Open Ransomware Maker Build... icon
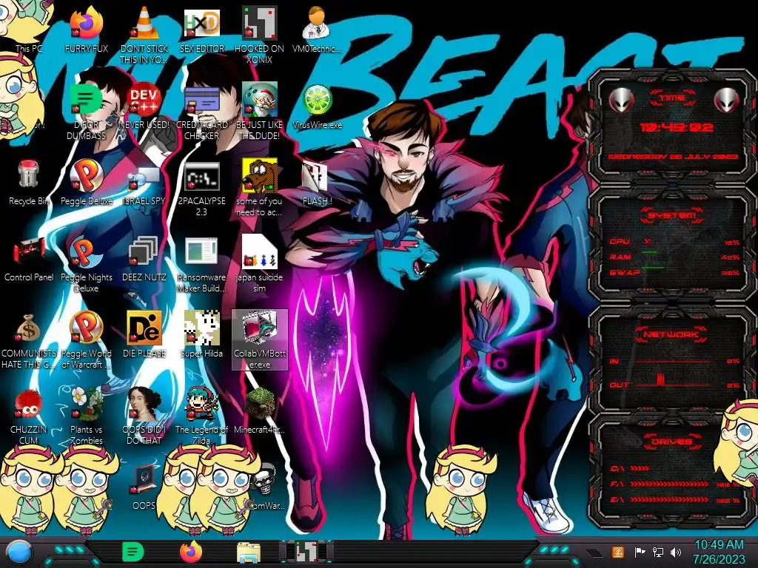Image resolution: width=758 pixels, height=568 pixels. [201, 264]
